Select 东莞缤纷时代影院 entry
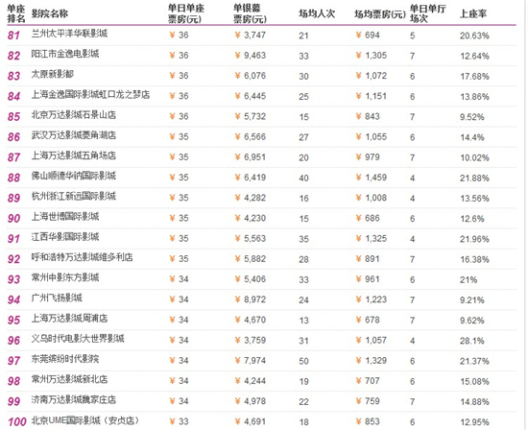The image size is (528, 430). [65, 359]
